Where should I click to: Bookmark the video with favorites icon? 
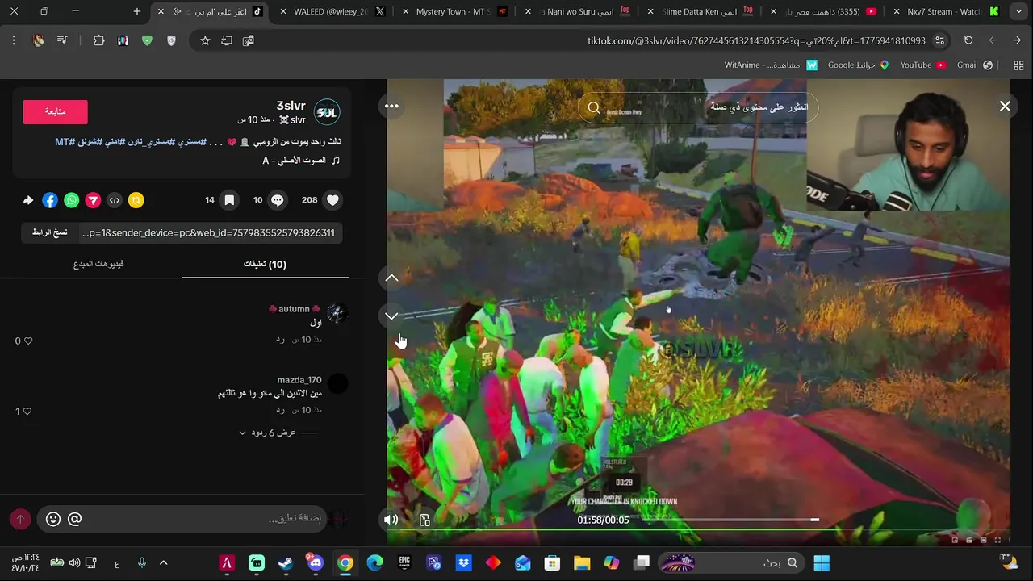click(229, 200)
